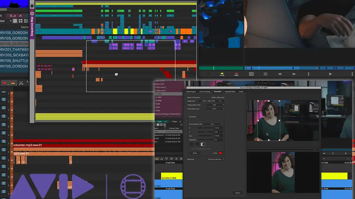
Task: Step one frame forward in monitor
Action: (x=294, y=74)
